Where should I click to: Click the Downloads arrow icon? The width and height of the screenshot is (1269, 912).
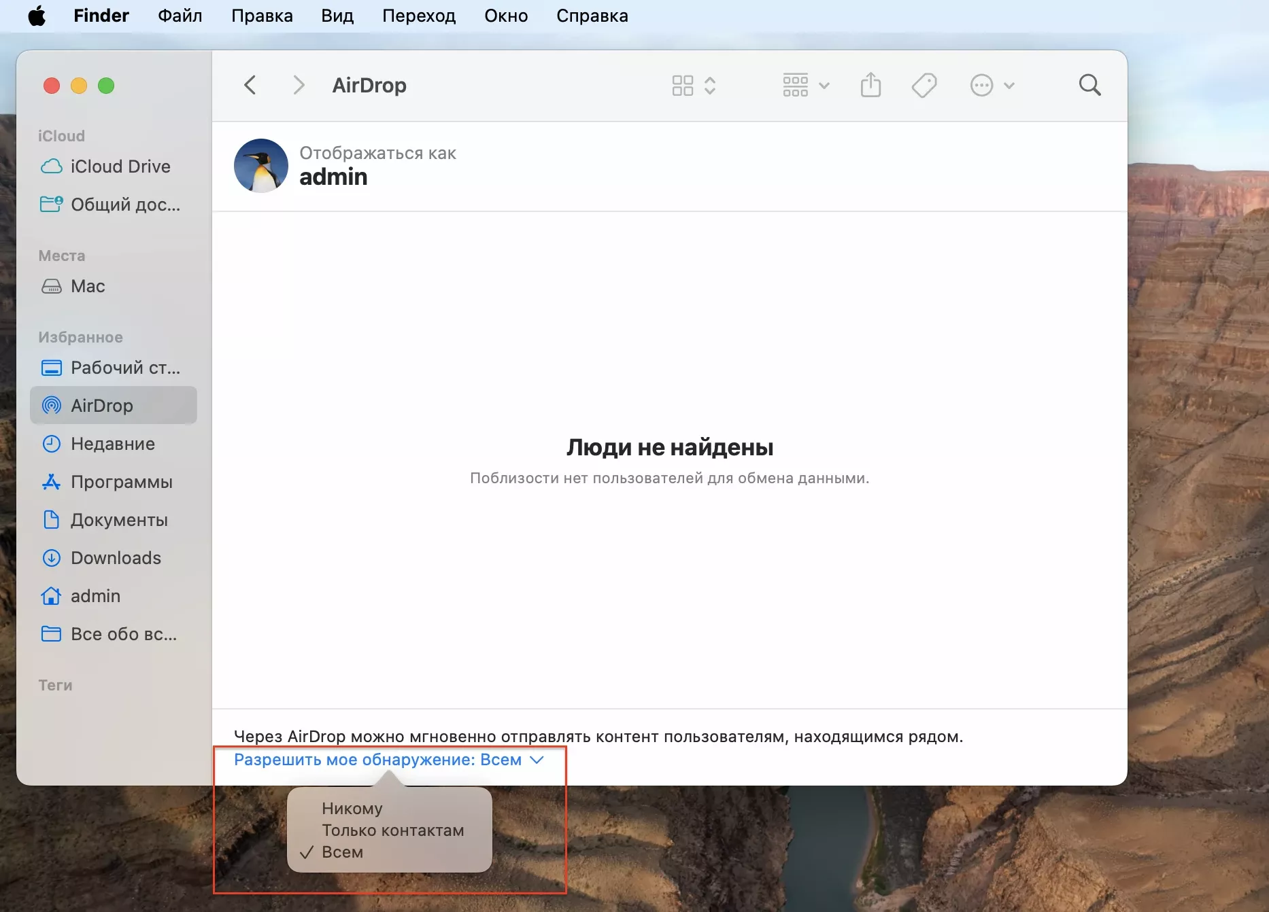(52, 558)
